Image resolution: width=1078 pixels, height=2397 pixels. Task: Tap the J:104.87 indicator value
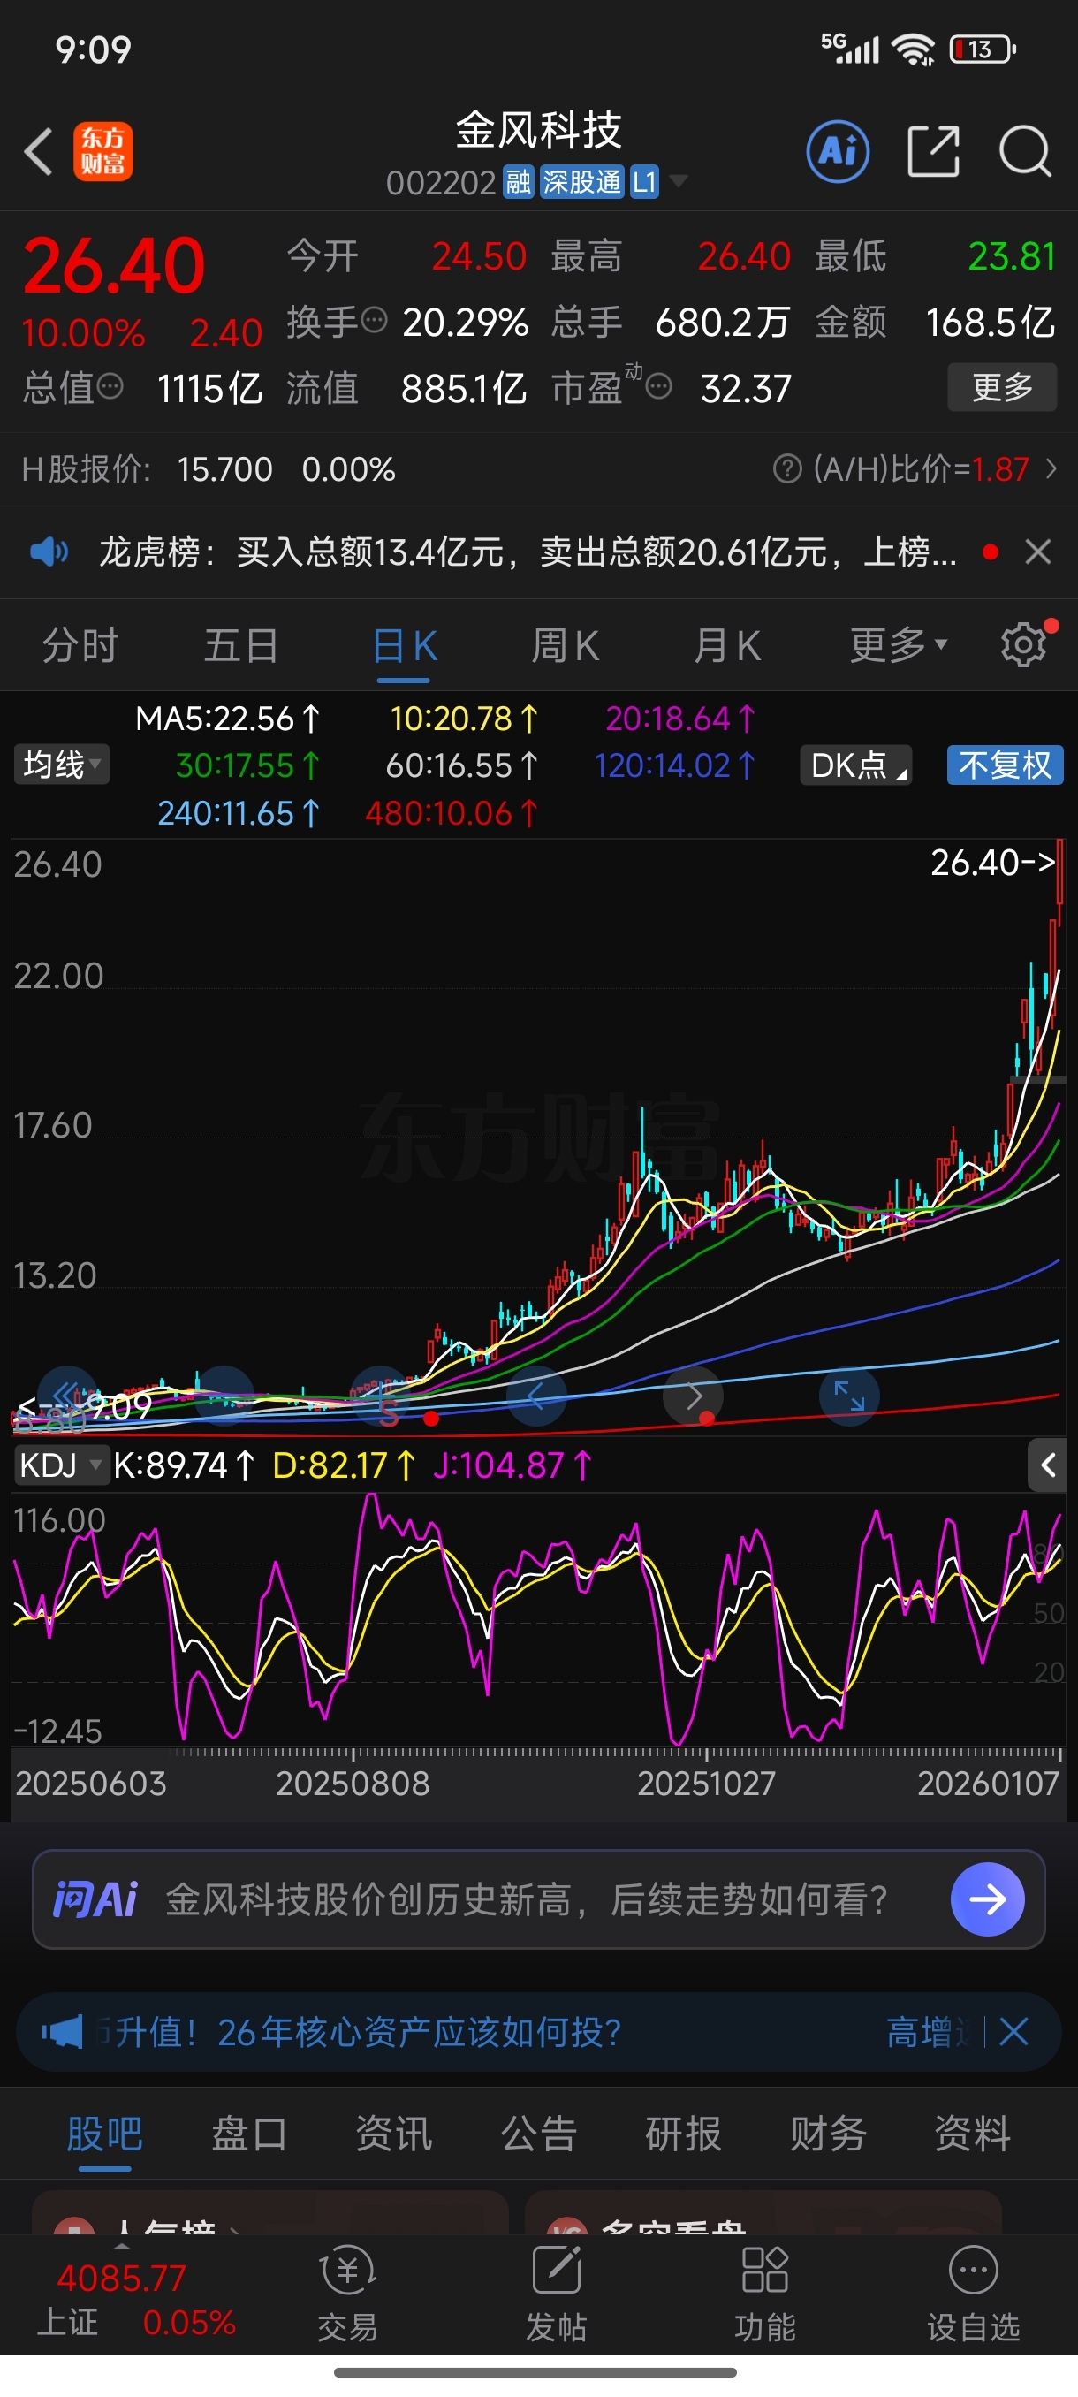point(512,1465)
